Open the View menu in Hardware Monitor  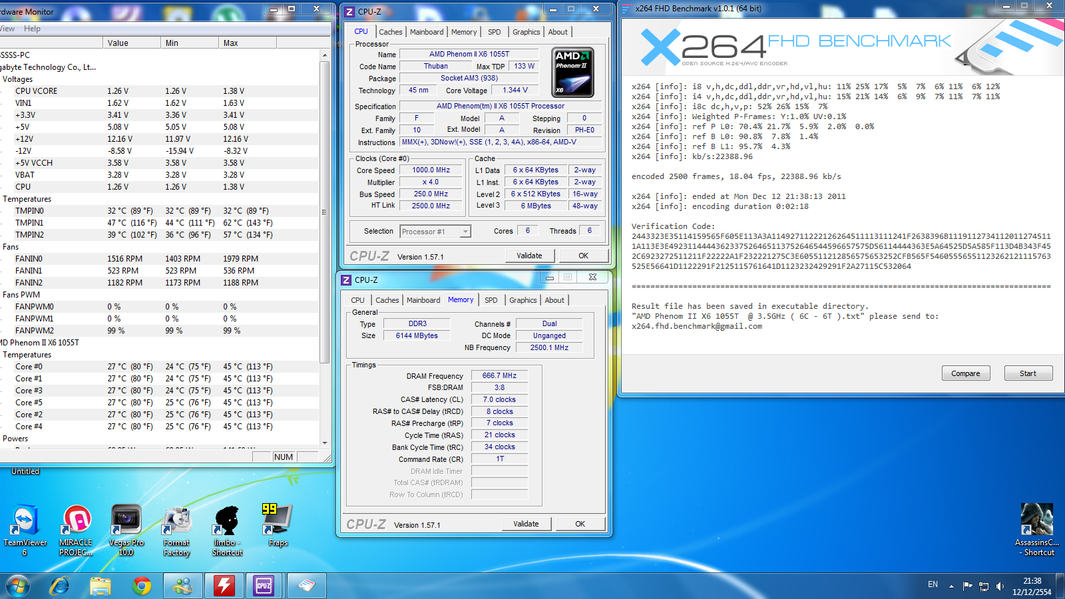(x=7, y=29)
